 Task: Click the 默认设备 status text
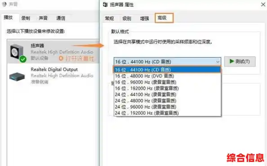pos(40,58)
